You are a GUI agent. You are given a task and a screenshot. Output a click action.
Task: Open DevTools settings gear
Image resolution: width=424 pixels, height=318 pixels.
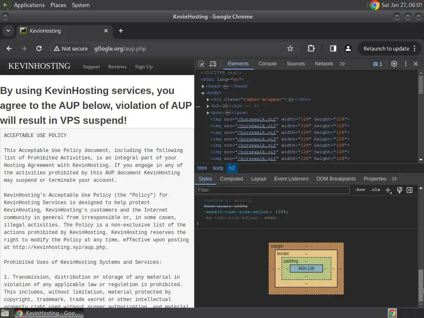(394, 64)
